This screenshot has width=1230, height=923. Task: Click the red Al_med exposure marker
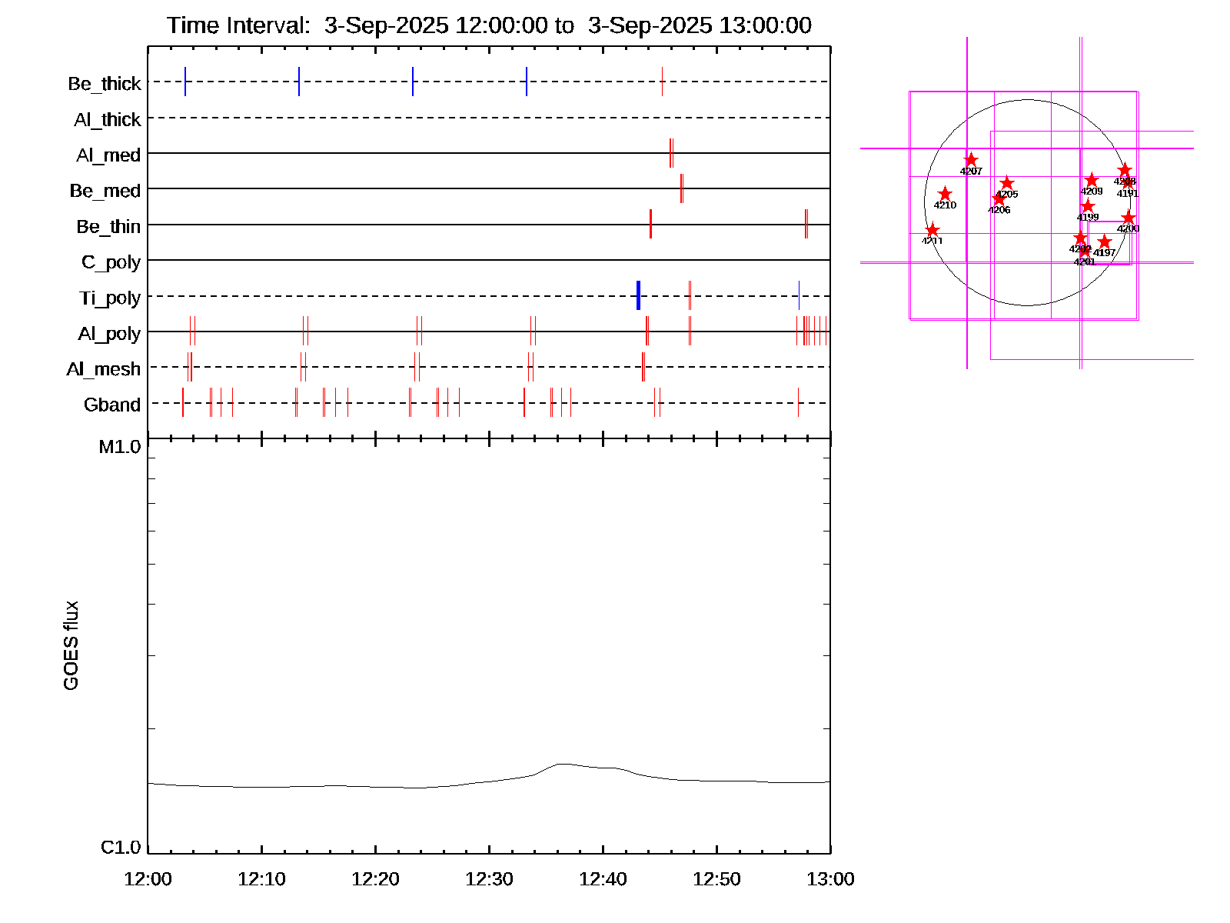tap(671, 153)
